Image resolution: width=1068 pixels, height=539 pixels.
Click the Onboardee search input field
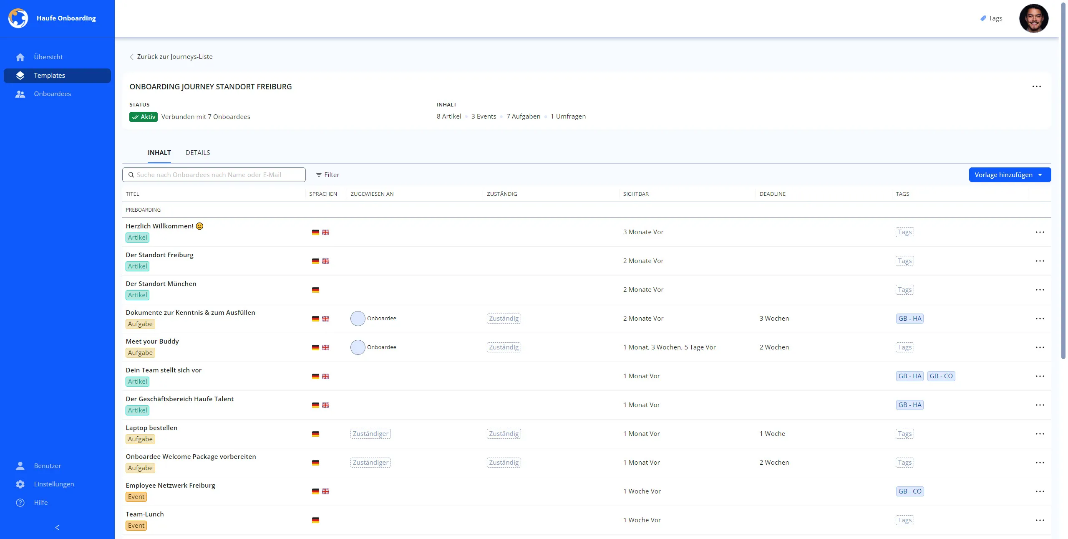(x=214, y=175)
